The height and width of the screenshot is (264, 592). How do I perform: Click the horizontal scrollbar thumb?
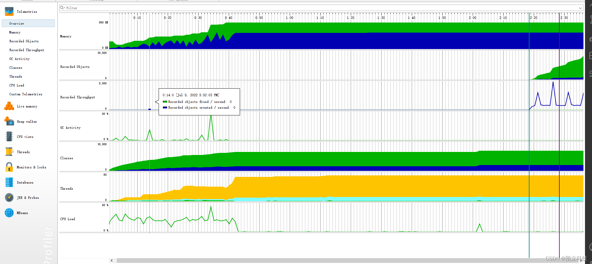348,260
